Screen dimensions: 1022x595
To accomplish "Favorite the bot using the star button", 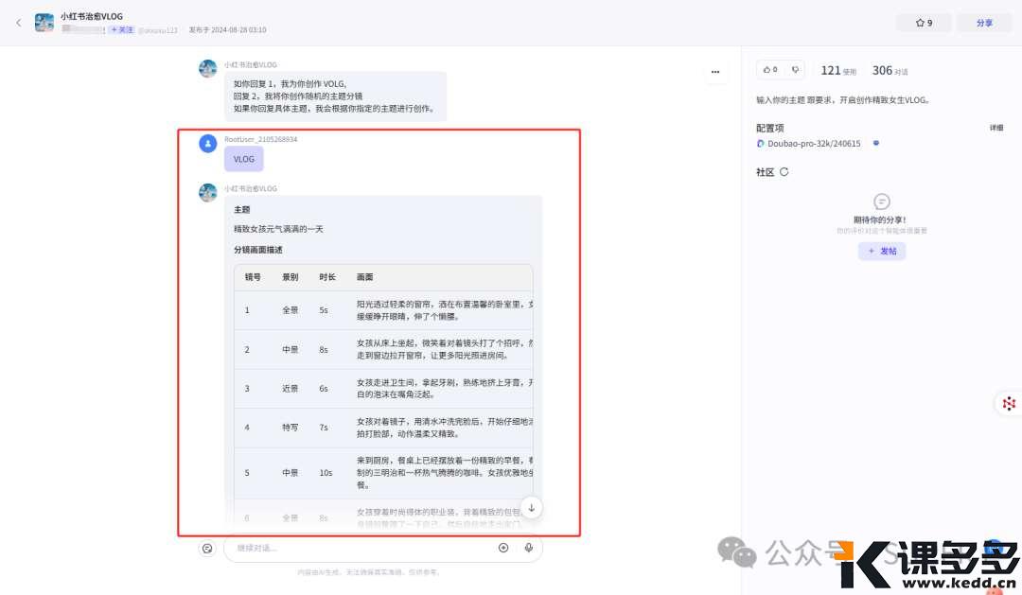I will point(924,23).
